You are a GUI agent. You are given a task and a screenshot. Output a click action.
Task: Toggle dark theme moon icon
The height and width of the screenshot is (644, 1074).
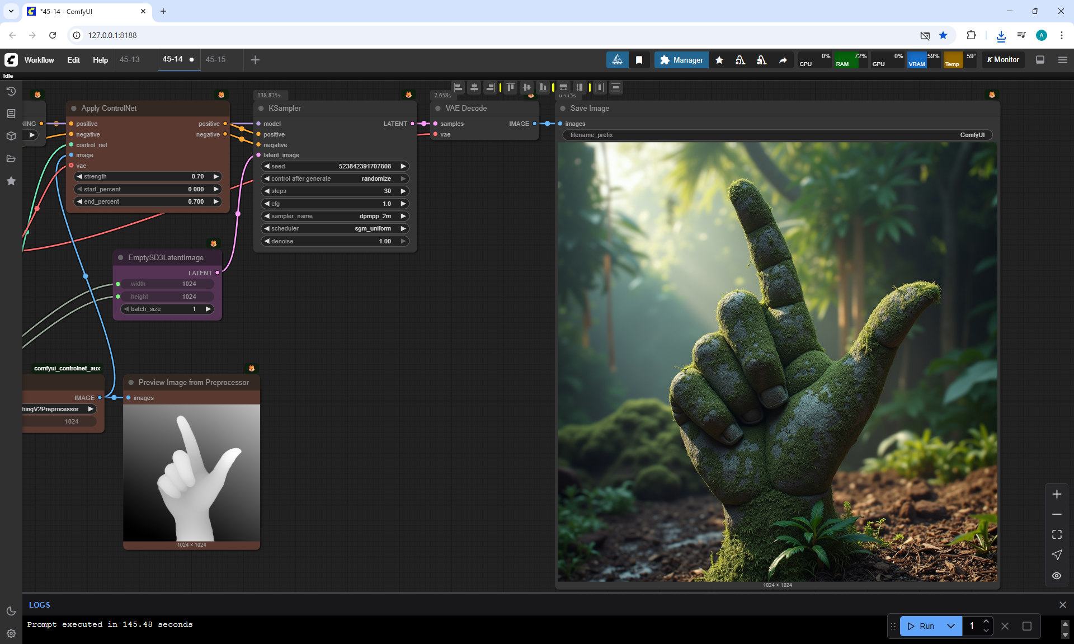pyautogui.click(x=11, y=611)
